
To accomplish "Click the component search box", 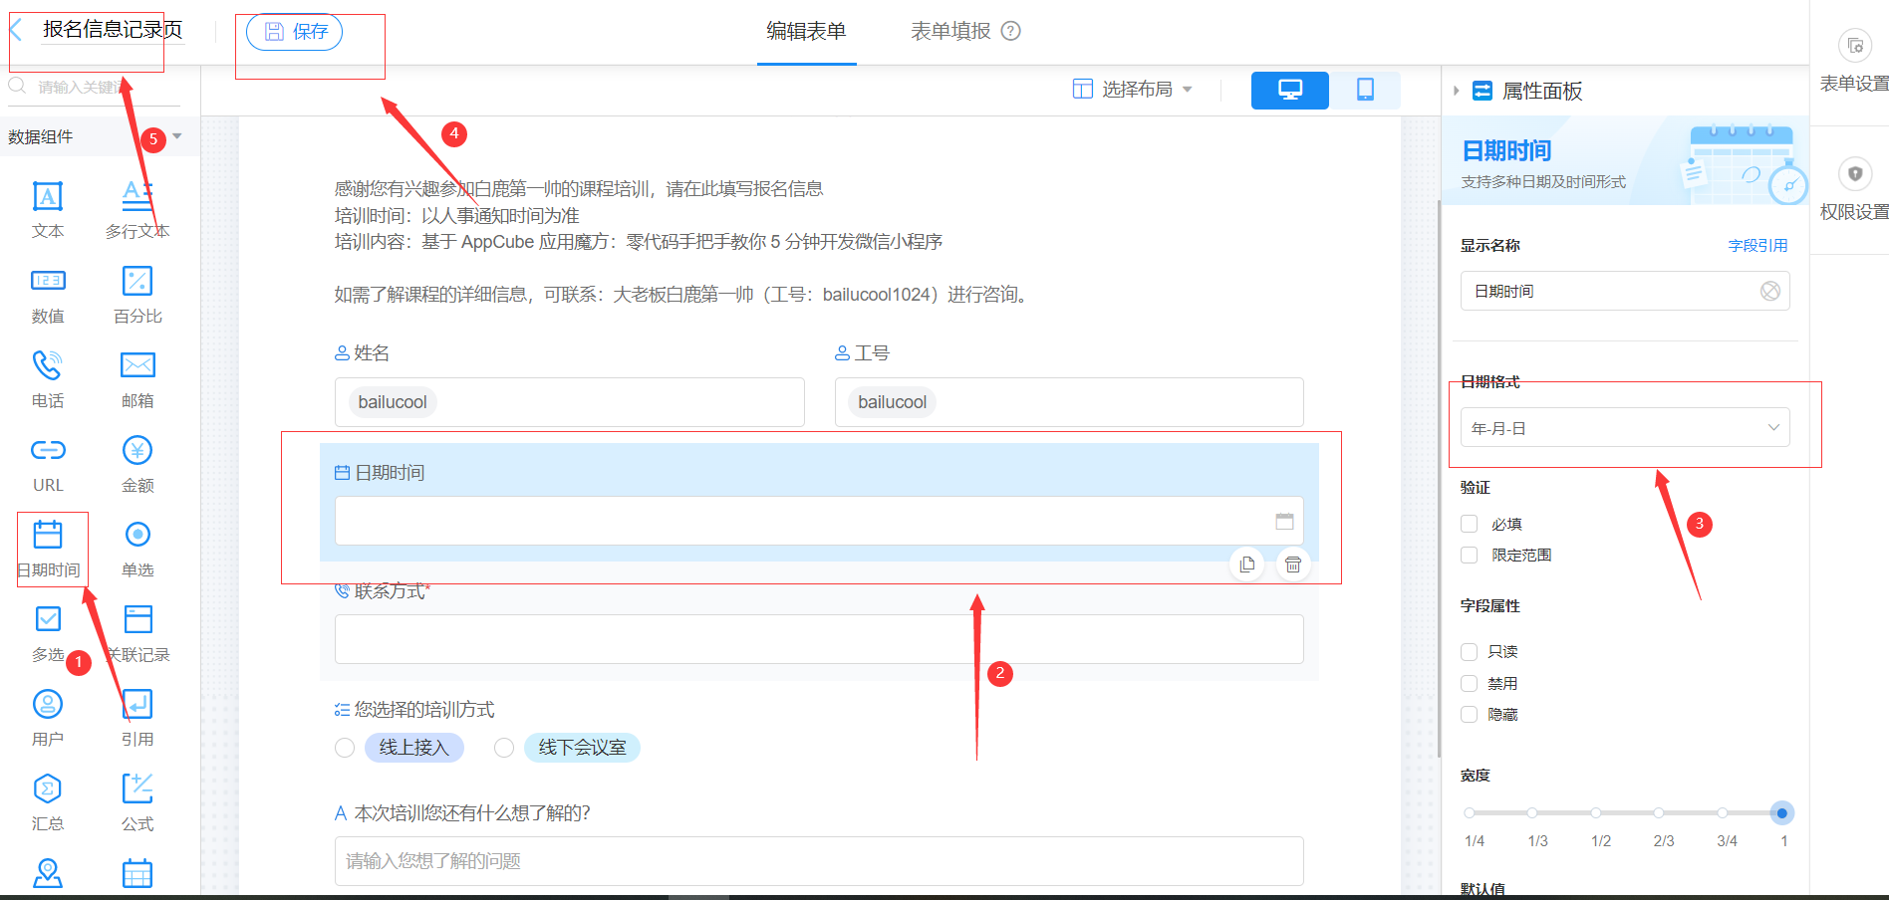I will [95, 87].
